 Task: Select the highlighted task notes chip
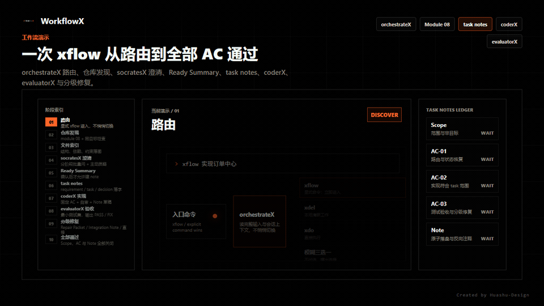click(475, 24)
